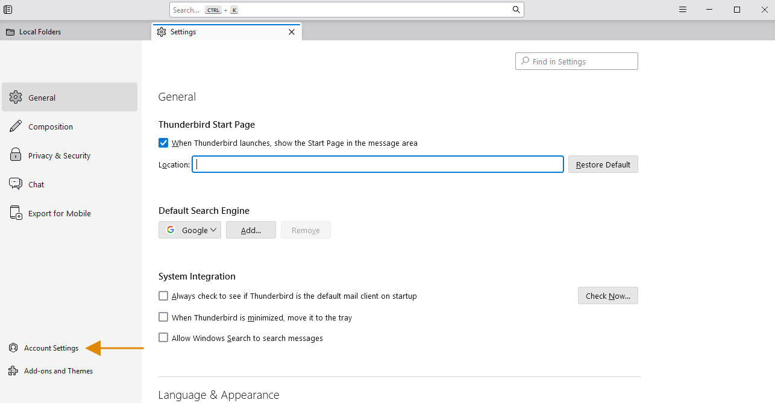Enable always check default mail client checkbox
The image size is (775, 403).
pos(163,296)
